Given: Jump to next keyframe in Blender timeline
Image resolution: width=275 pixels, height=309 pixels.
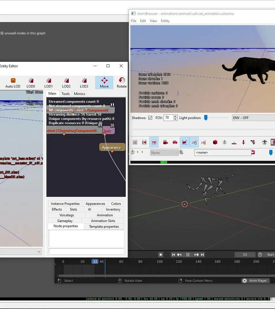Looking at the screenshot, I should click(x=197, y=255).
